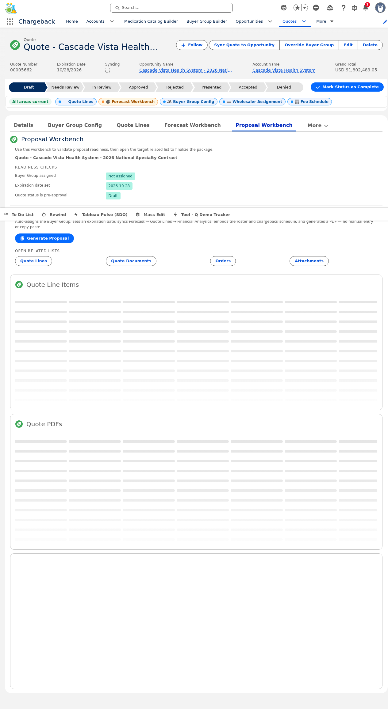Select the Denied path stage
This screenshot has width=388, height=709.
click(284, 87)
